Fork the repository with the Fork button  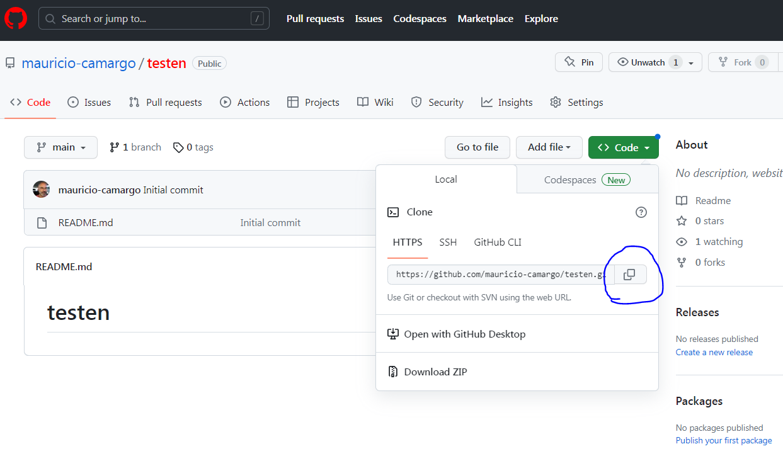pyautogui.click(x=743, y=62)
